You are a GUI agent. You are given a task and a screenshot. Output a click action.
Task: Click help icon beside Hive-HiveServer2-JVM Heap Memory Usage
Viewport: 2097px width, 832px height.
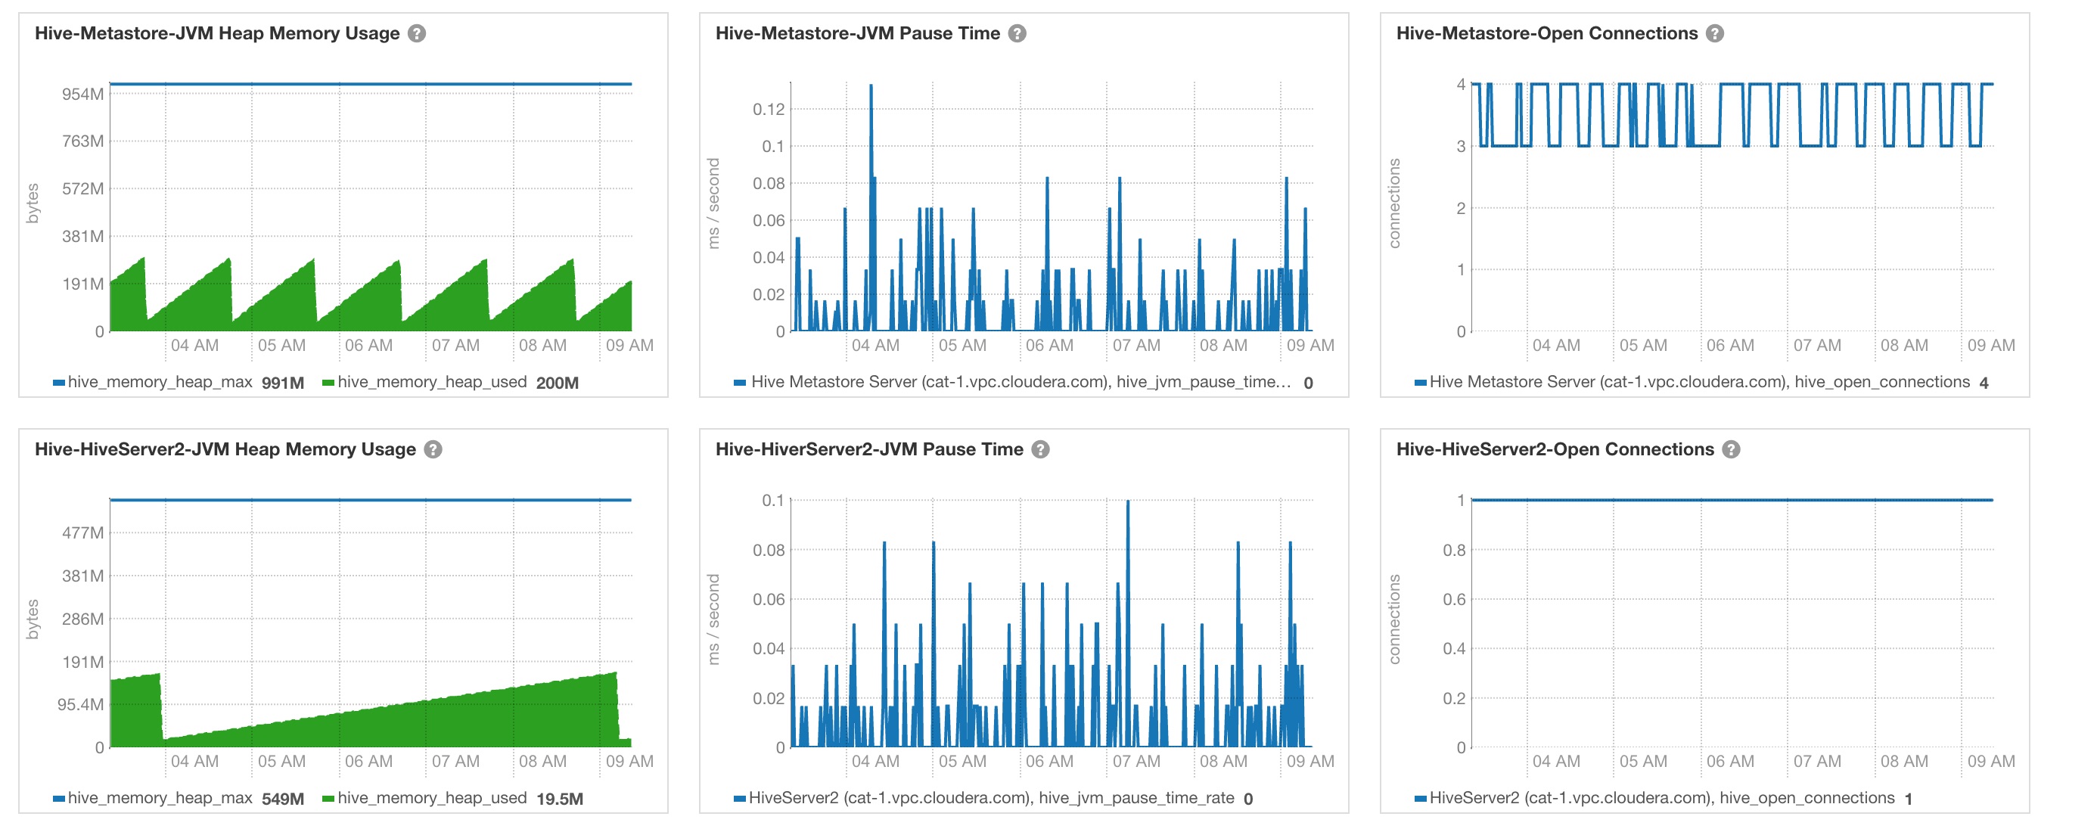pos(433,449)
